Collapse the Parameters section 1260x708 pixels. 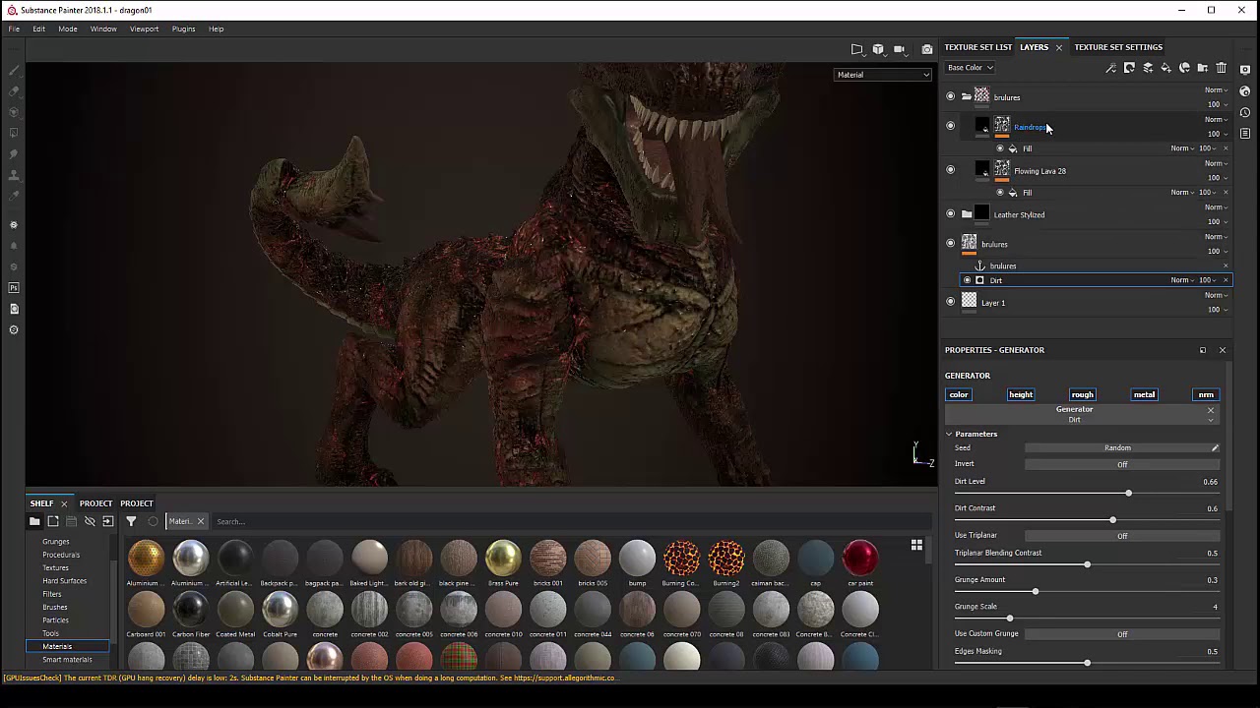(x=949, y=434)
